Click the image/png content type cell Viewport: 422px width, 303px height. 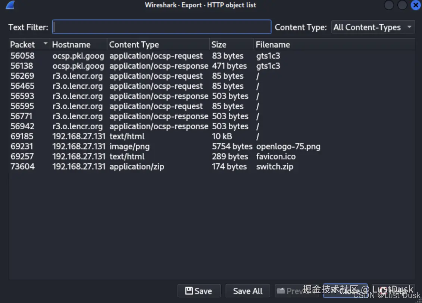(129, 146)
